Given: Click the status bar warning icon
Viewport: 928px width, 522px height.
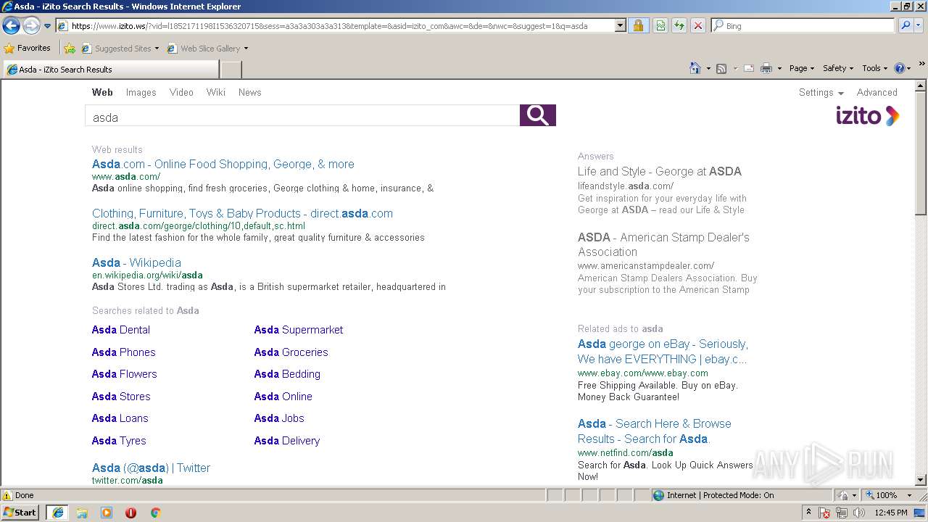Looking at the screenshot, I should 7,496.
